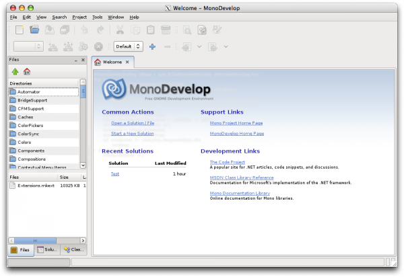Open a file with the folder icon

click(x=34, y=30)
